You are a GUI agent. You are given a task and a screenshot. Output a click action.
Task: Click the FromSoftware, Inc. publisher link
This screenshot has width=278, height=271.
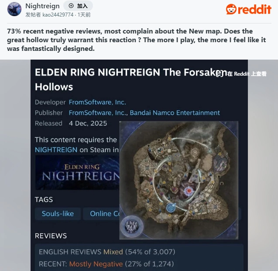point(98,113)
